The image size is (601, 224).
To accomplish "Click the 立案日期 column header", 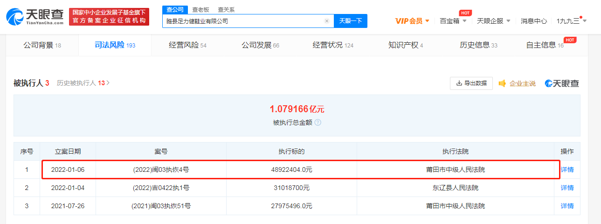I will (68, 152).
